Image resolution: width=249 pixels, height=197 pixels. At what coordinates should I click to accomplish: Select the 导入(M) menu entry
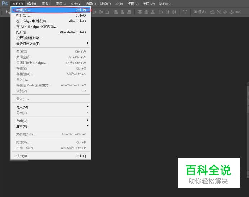[x=51, y=107]
